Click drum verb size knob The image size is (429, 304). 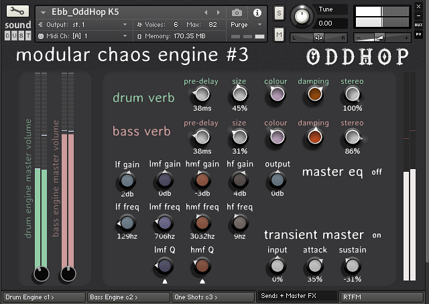[x=240, y=94]
